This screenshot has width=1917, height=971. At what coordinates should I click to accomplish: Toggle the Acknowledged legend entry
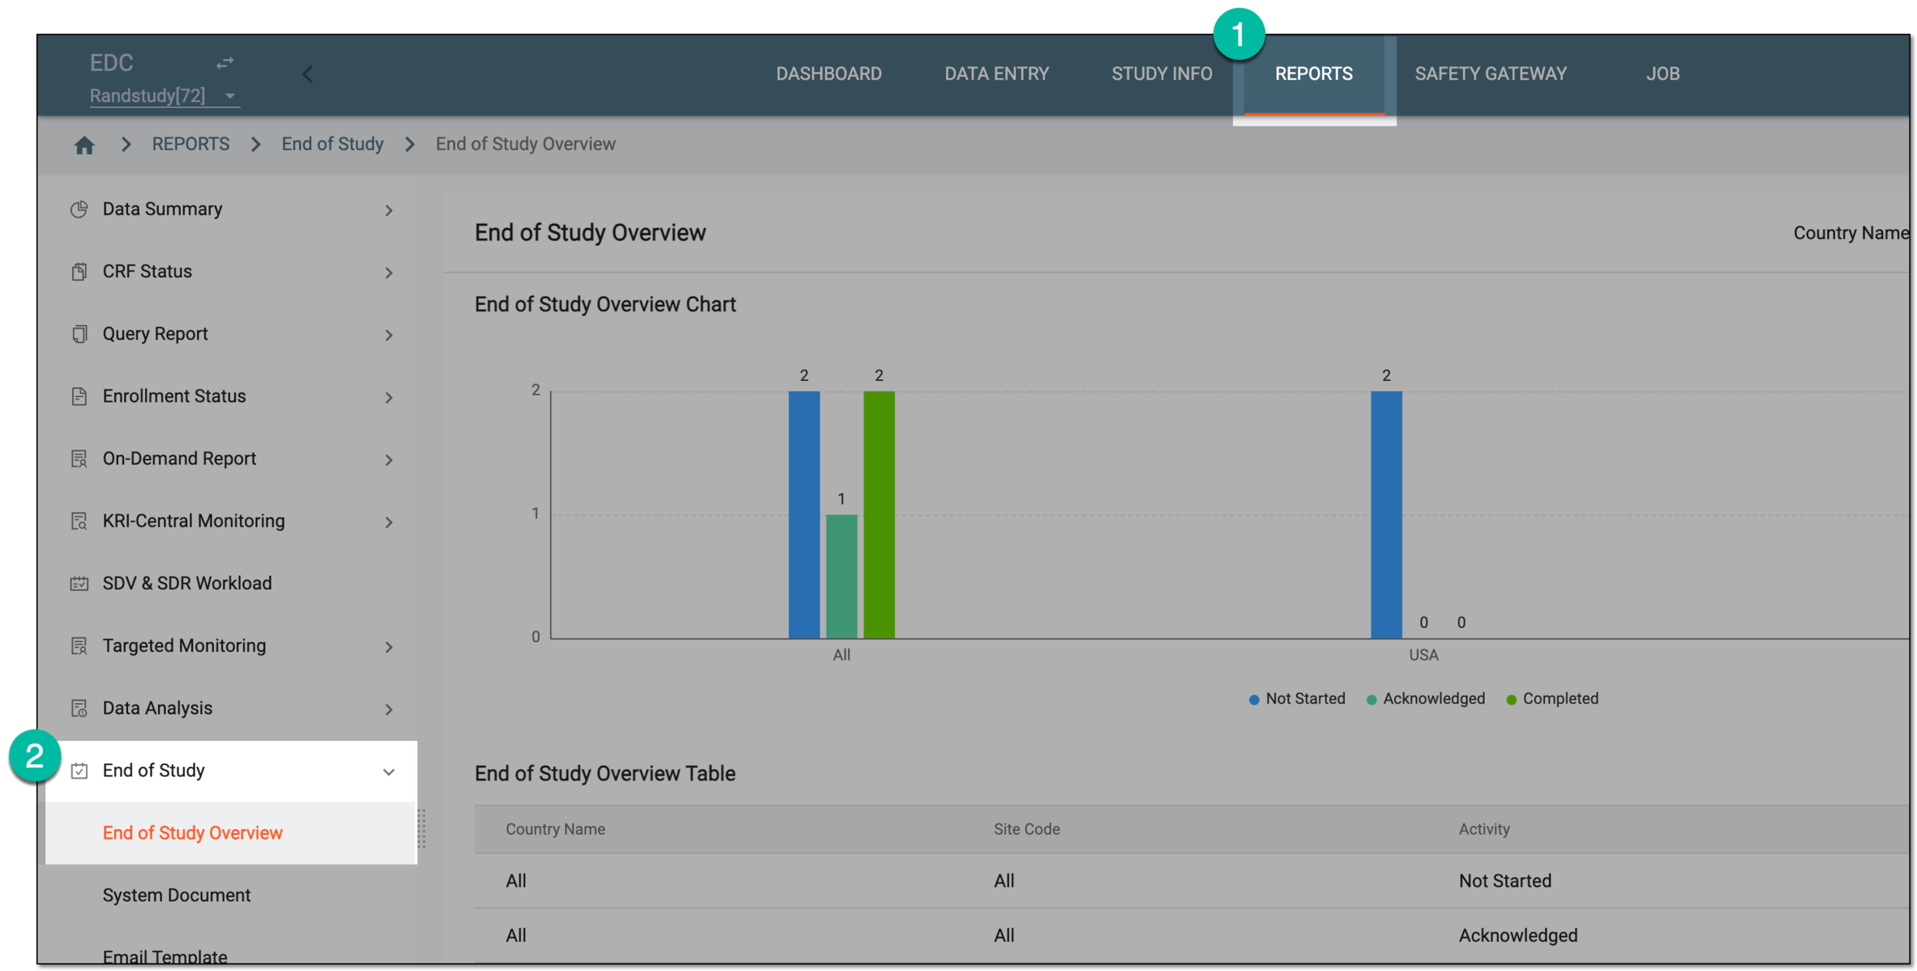tap(1425, 699)
